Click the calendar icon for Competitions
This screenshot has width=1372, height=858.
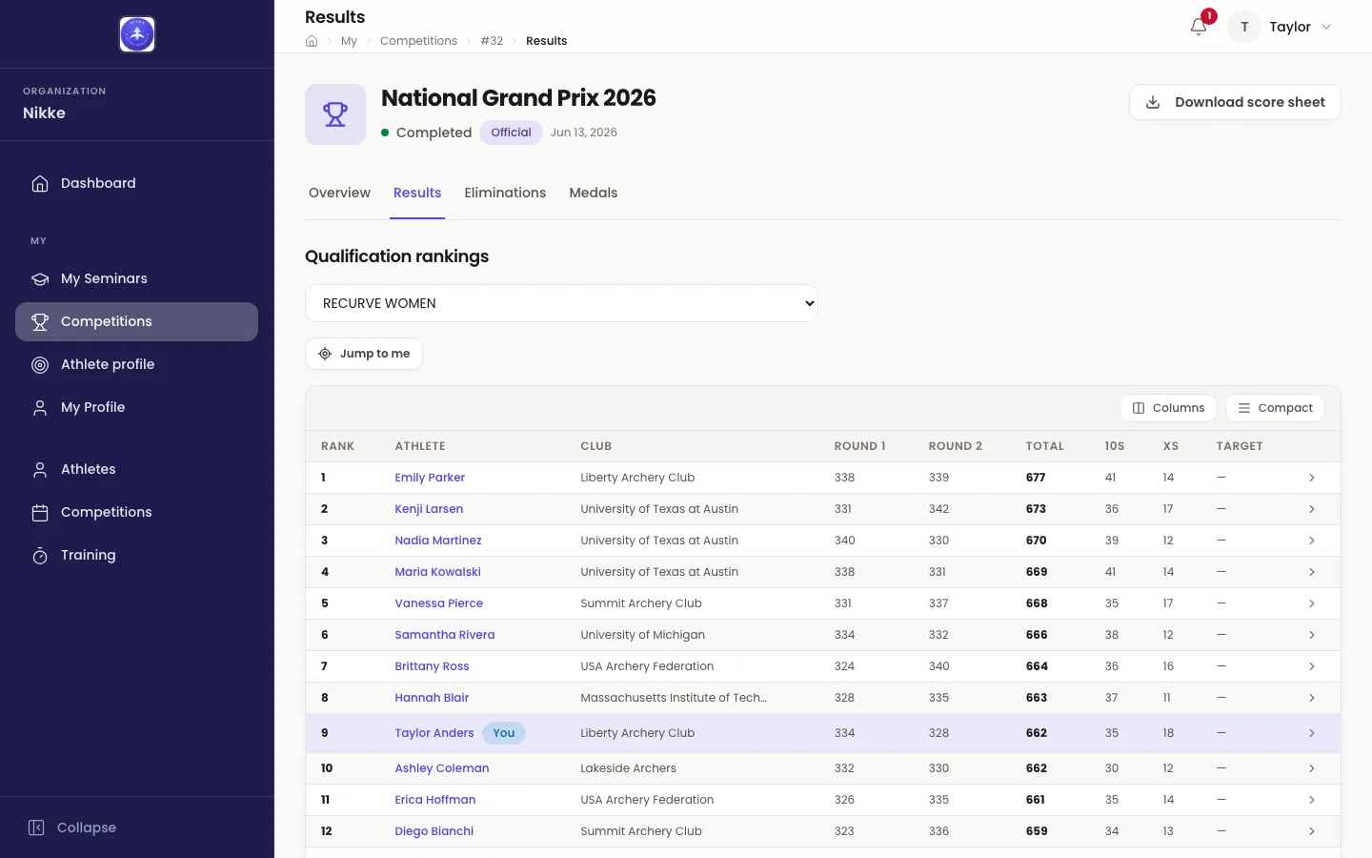pos(40,512)
